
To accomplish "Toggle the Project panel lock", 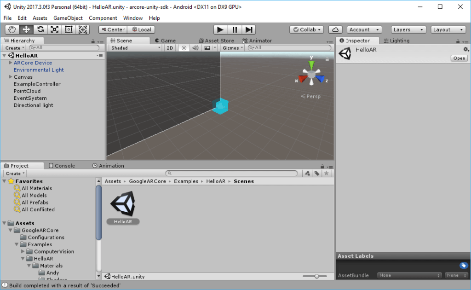I will click(322, 167).
